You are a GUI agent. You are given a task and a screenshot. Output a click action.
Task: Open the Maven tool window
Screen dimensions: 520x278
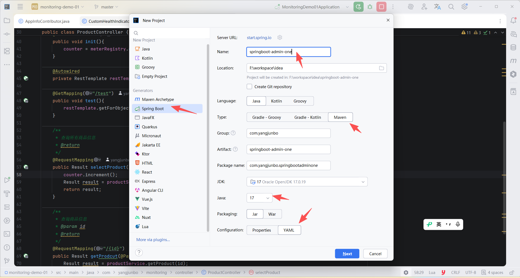513,61
